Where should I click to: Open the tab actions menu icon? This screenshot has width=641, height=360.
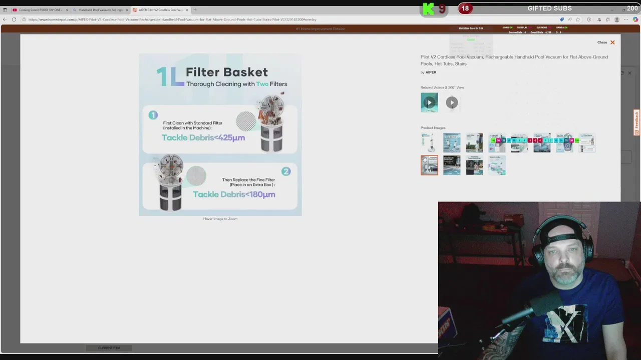(x=5, y=10)
